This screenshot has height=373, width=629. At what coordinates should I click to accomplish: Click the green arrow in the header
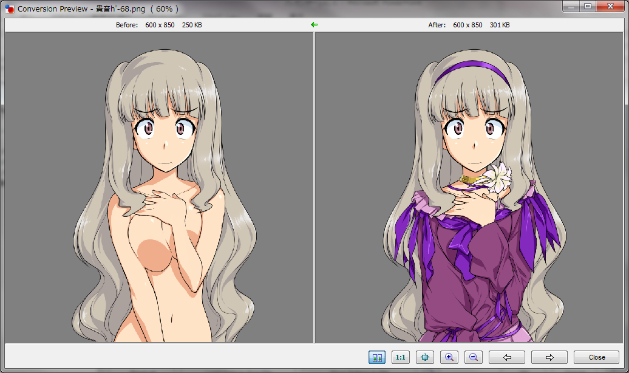[x=314, y=25]
